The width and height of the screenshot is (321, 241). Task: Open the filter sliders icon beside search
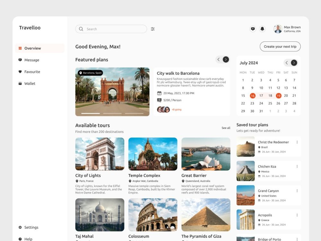[153, 29]
